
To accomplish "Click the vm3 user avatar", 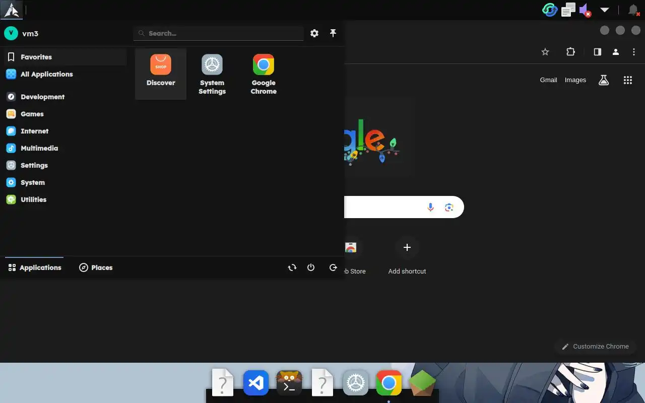I will [11, 33].
